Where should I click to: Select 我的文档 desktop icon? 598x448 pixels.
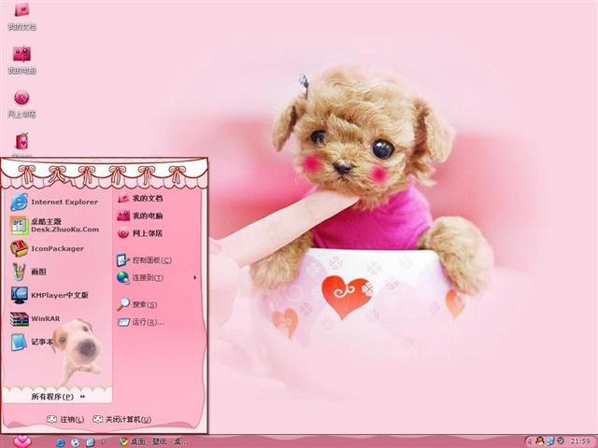pos(21,17)
